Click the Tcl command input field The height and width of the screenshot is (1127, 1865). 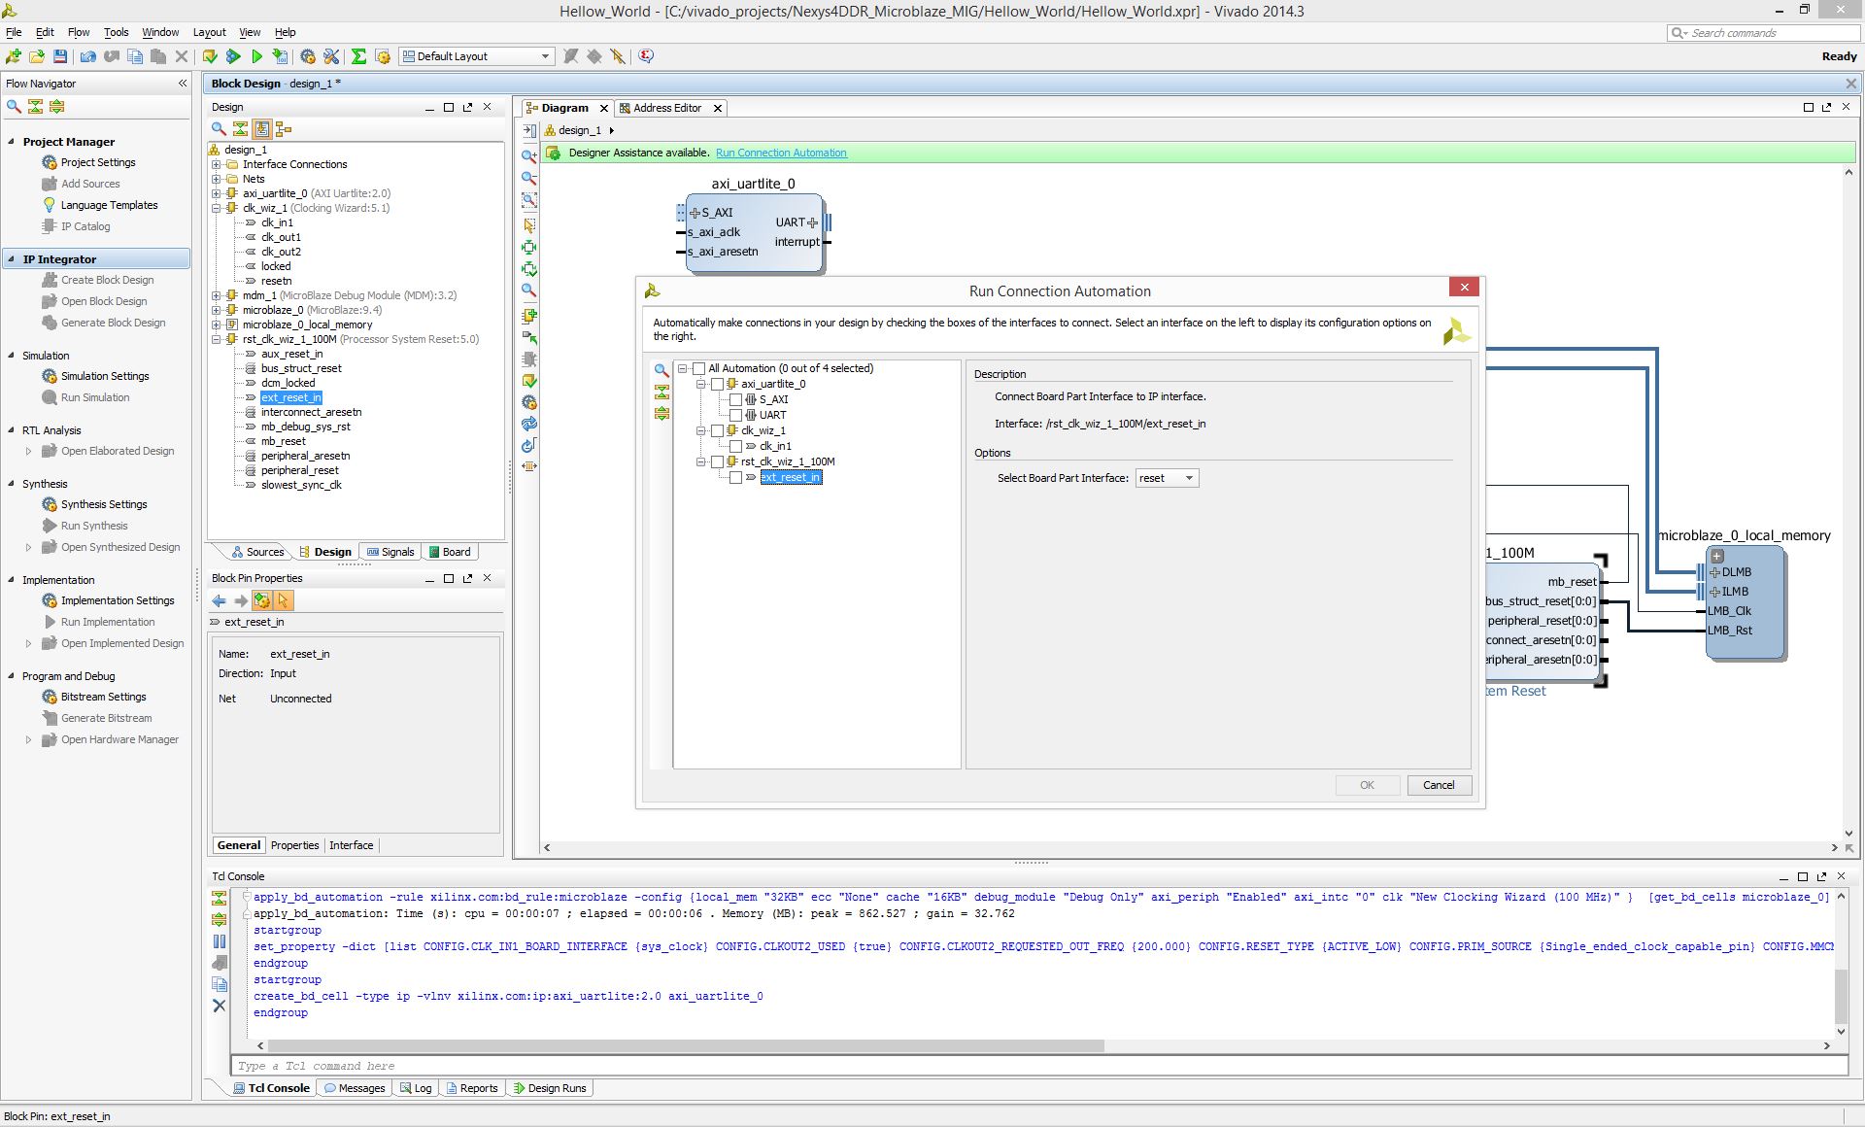tap(1039, 1066)
